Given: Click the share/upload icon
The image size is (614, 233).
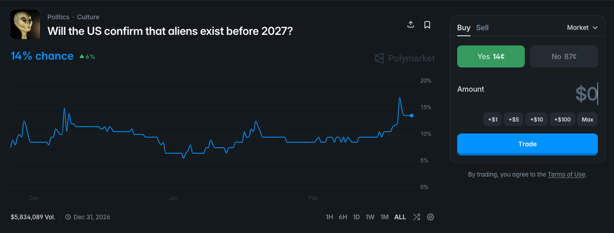Looking at the screenshot, I should 411,24.
